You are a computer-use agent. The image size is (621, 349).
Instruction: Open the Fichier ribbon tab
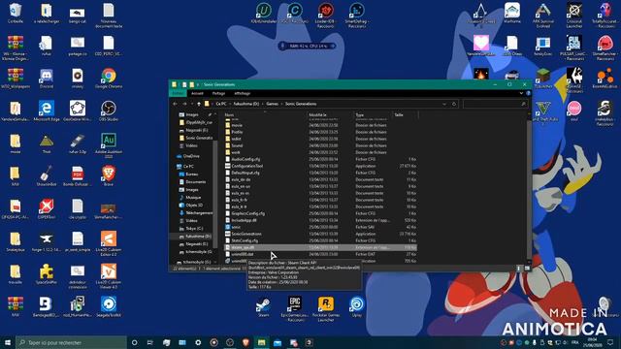point(178,93)
